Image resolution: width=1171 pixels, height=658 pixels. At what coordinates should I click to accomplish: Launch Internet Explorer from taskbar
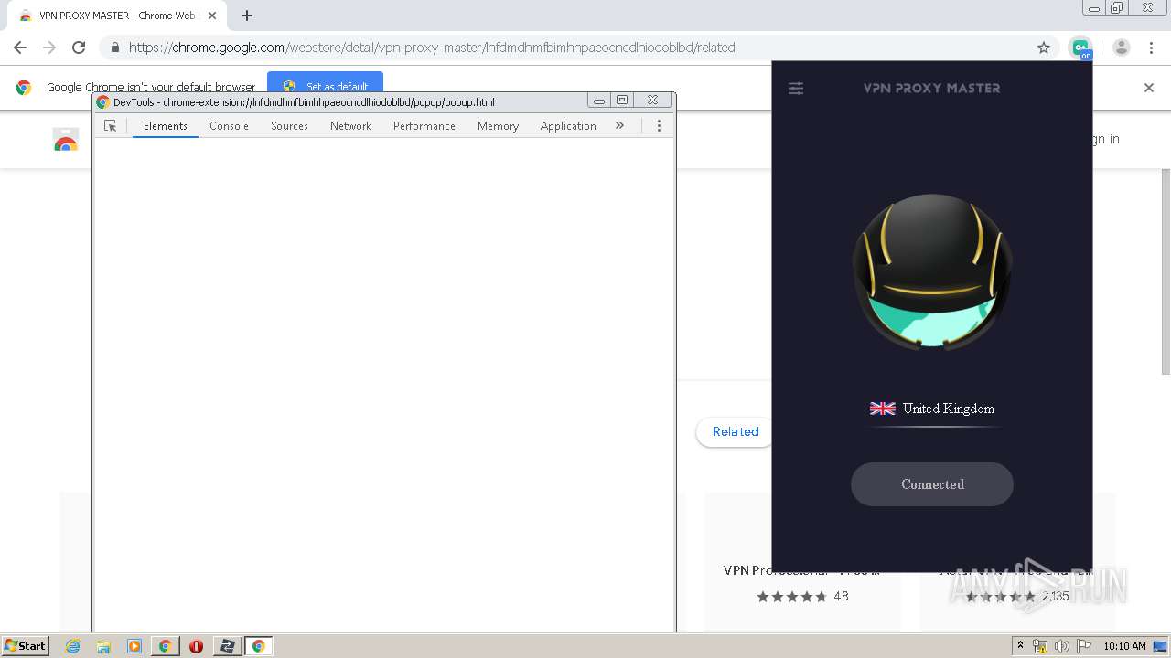(73, 646)
